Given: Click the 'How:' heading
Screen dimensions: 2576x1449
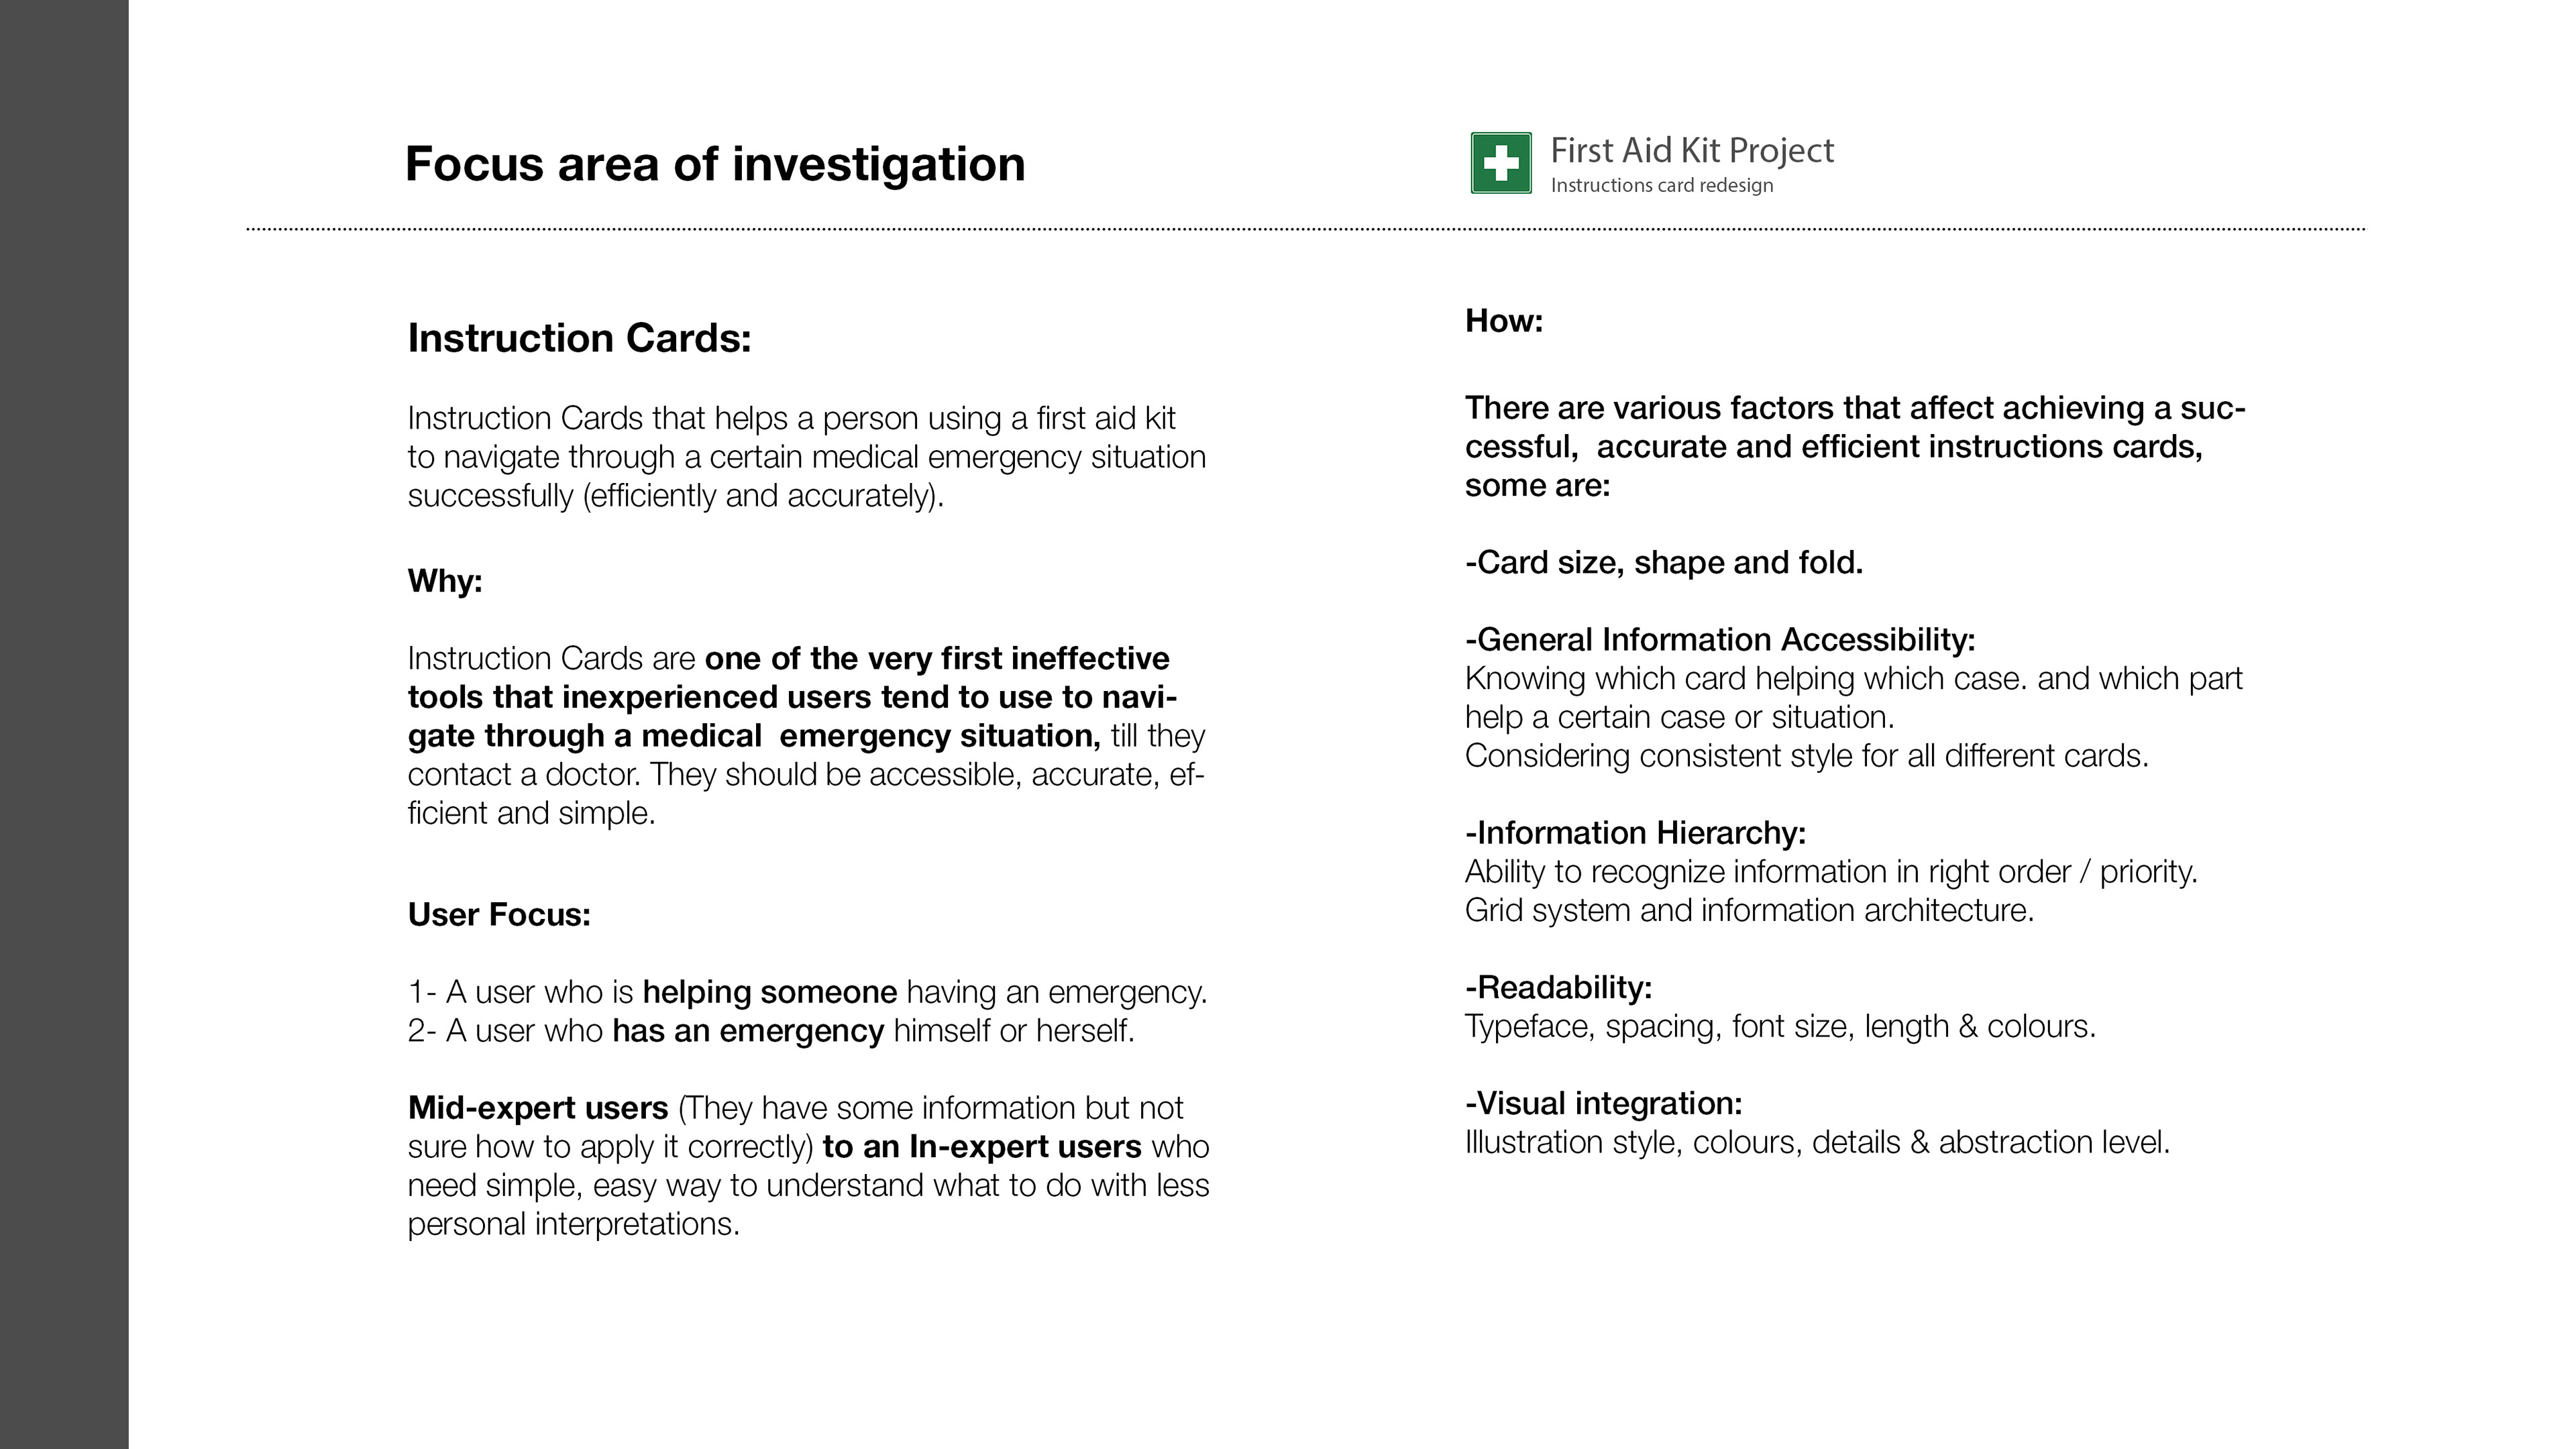Looking at the screenshot, I should (x=1504, y=321).
